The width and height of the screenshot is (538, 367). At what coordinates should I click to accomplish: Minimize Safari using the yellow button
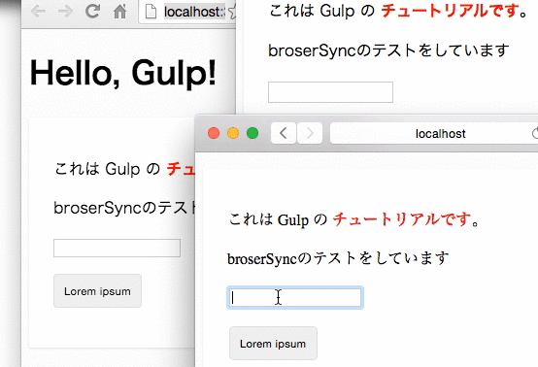[x=233, y=133]
